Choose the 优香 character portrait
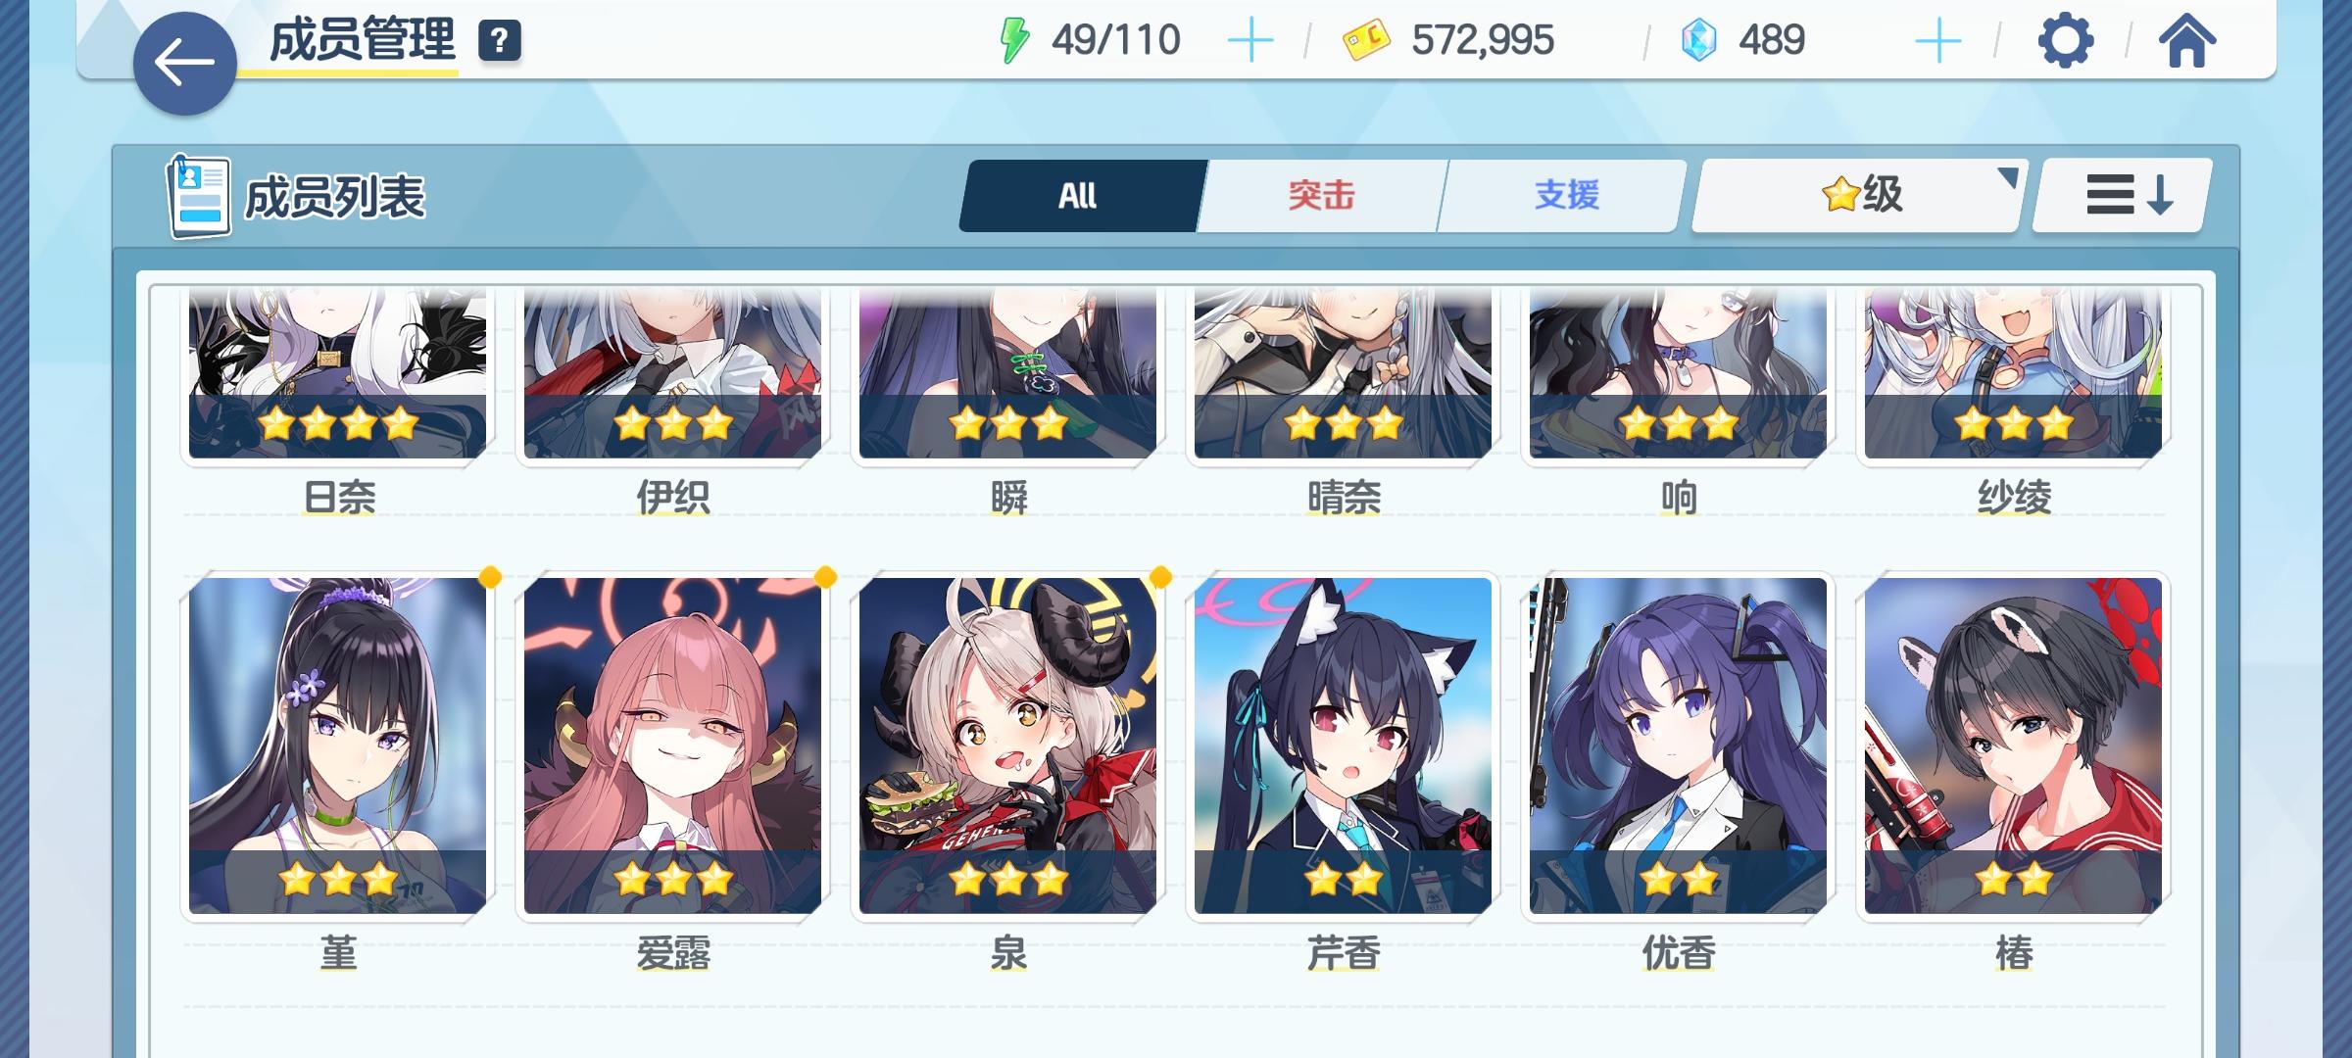The image size is (2352, 1058). [1678, 745]
